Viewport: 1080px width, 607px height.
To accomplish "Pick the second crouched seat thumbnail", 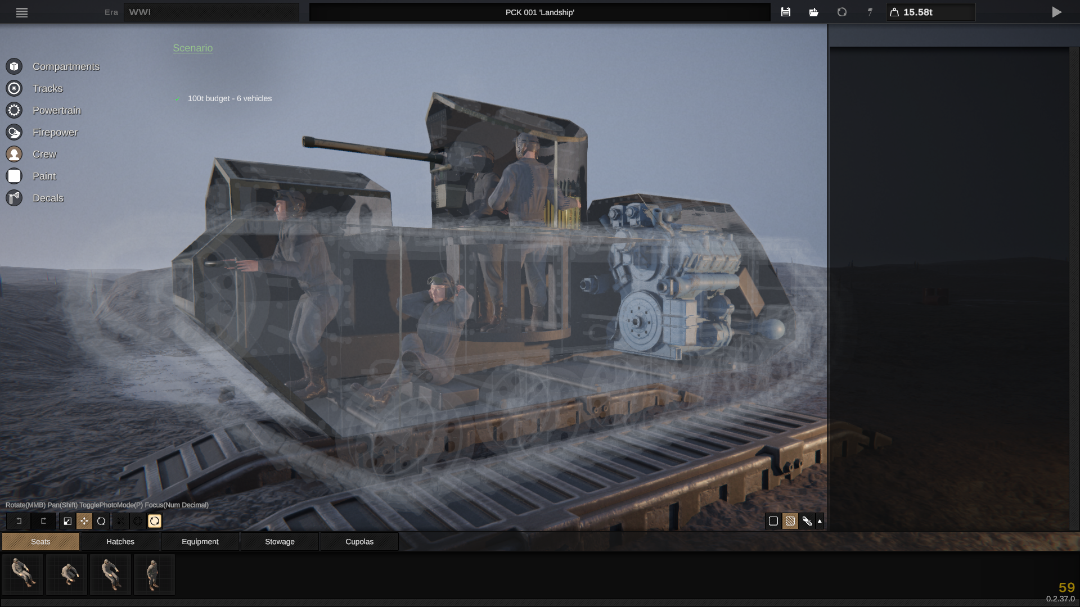I will [x=67, y=574].
